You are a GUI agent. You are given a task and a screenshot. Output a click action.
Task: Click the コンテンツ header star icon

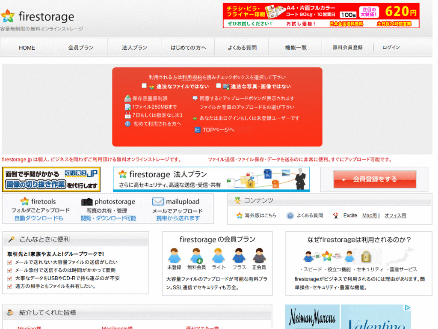pos(237,200)
